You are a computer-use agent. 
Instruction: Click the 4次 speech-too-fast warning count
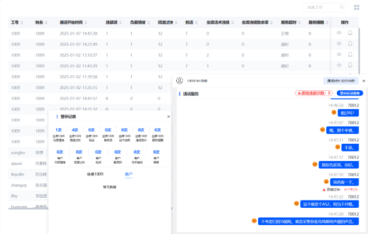(75, 130)
